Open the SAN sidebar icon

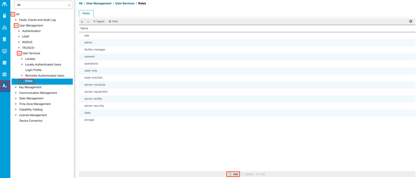pyautogui.click(x=5, y=39)
